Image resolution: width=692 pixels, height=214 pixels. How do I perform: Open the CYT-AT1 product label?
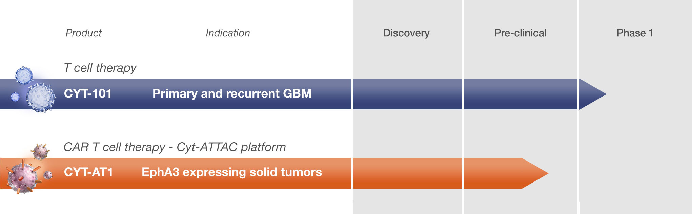[88, 172]
